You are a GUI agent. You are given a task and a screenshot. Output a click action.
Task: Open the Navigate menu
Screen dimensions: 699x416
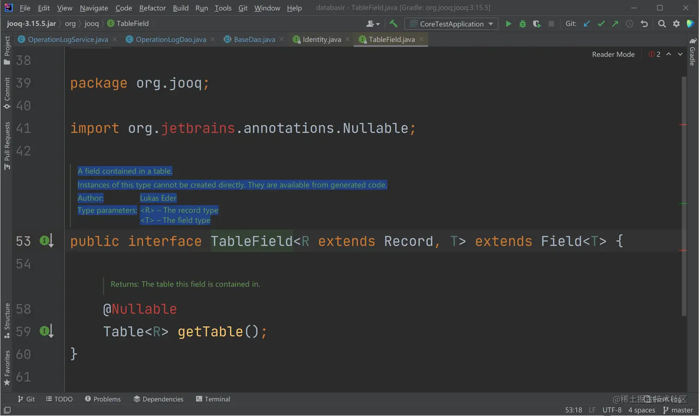tap(94, 8)
